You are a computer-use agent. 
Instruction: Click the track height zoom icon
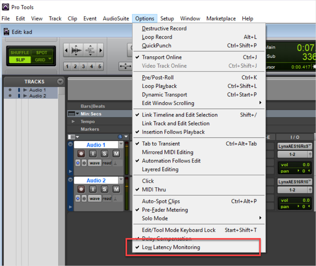pos(90,50)
